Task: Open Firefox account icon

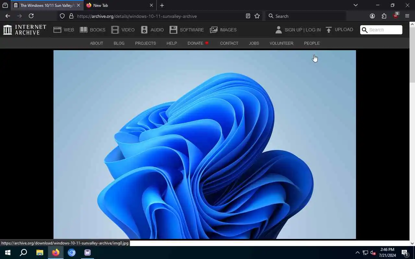Action: tap(372, 16)
